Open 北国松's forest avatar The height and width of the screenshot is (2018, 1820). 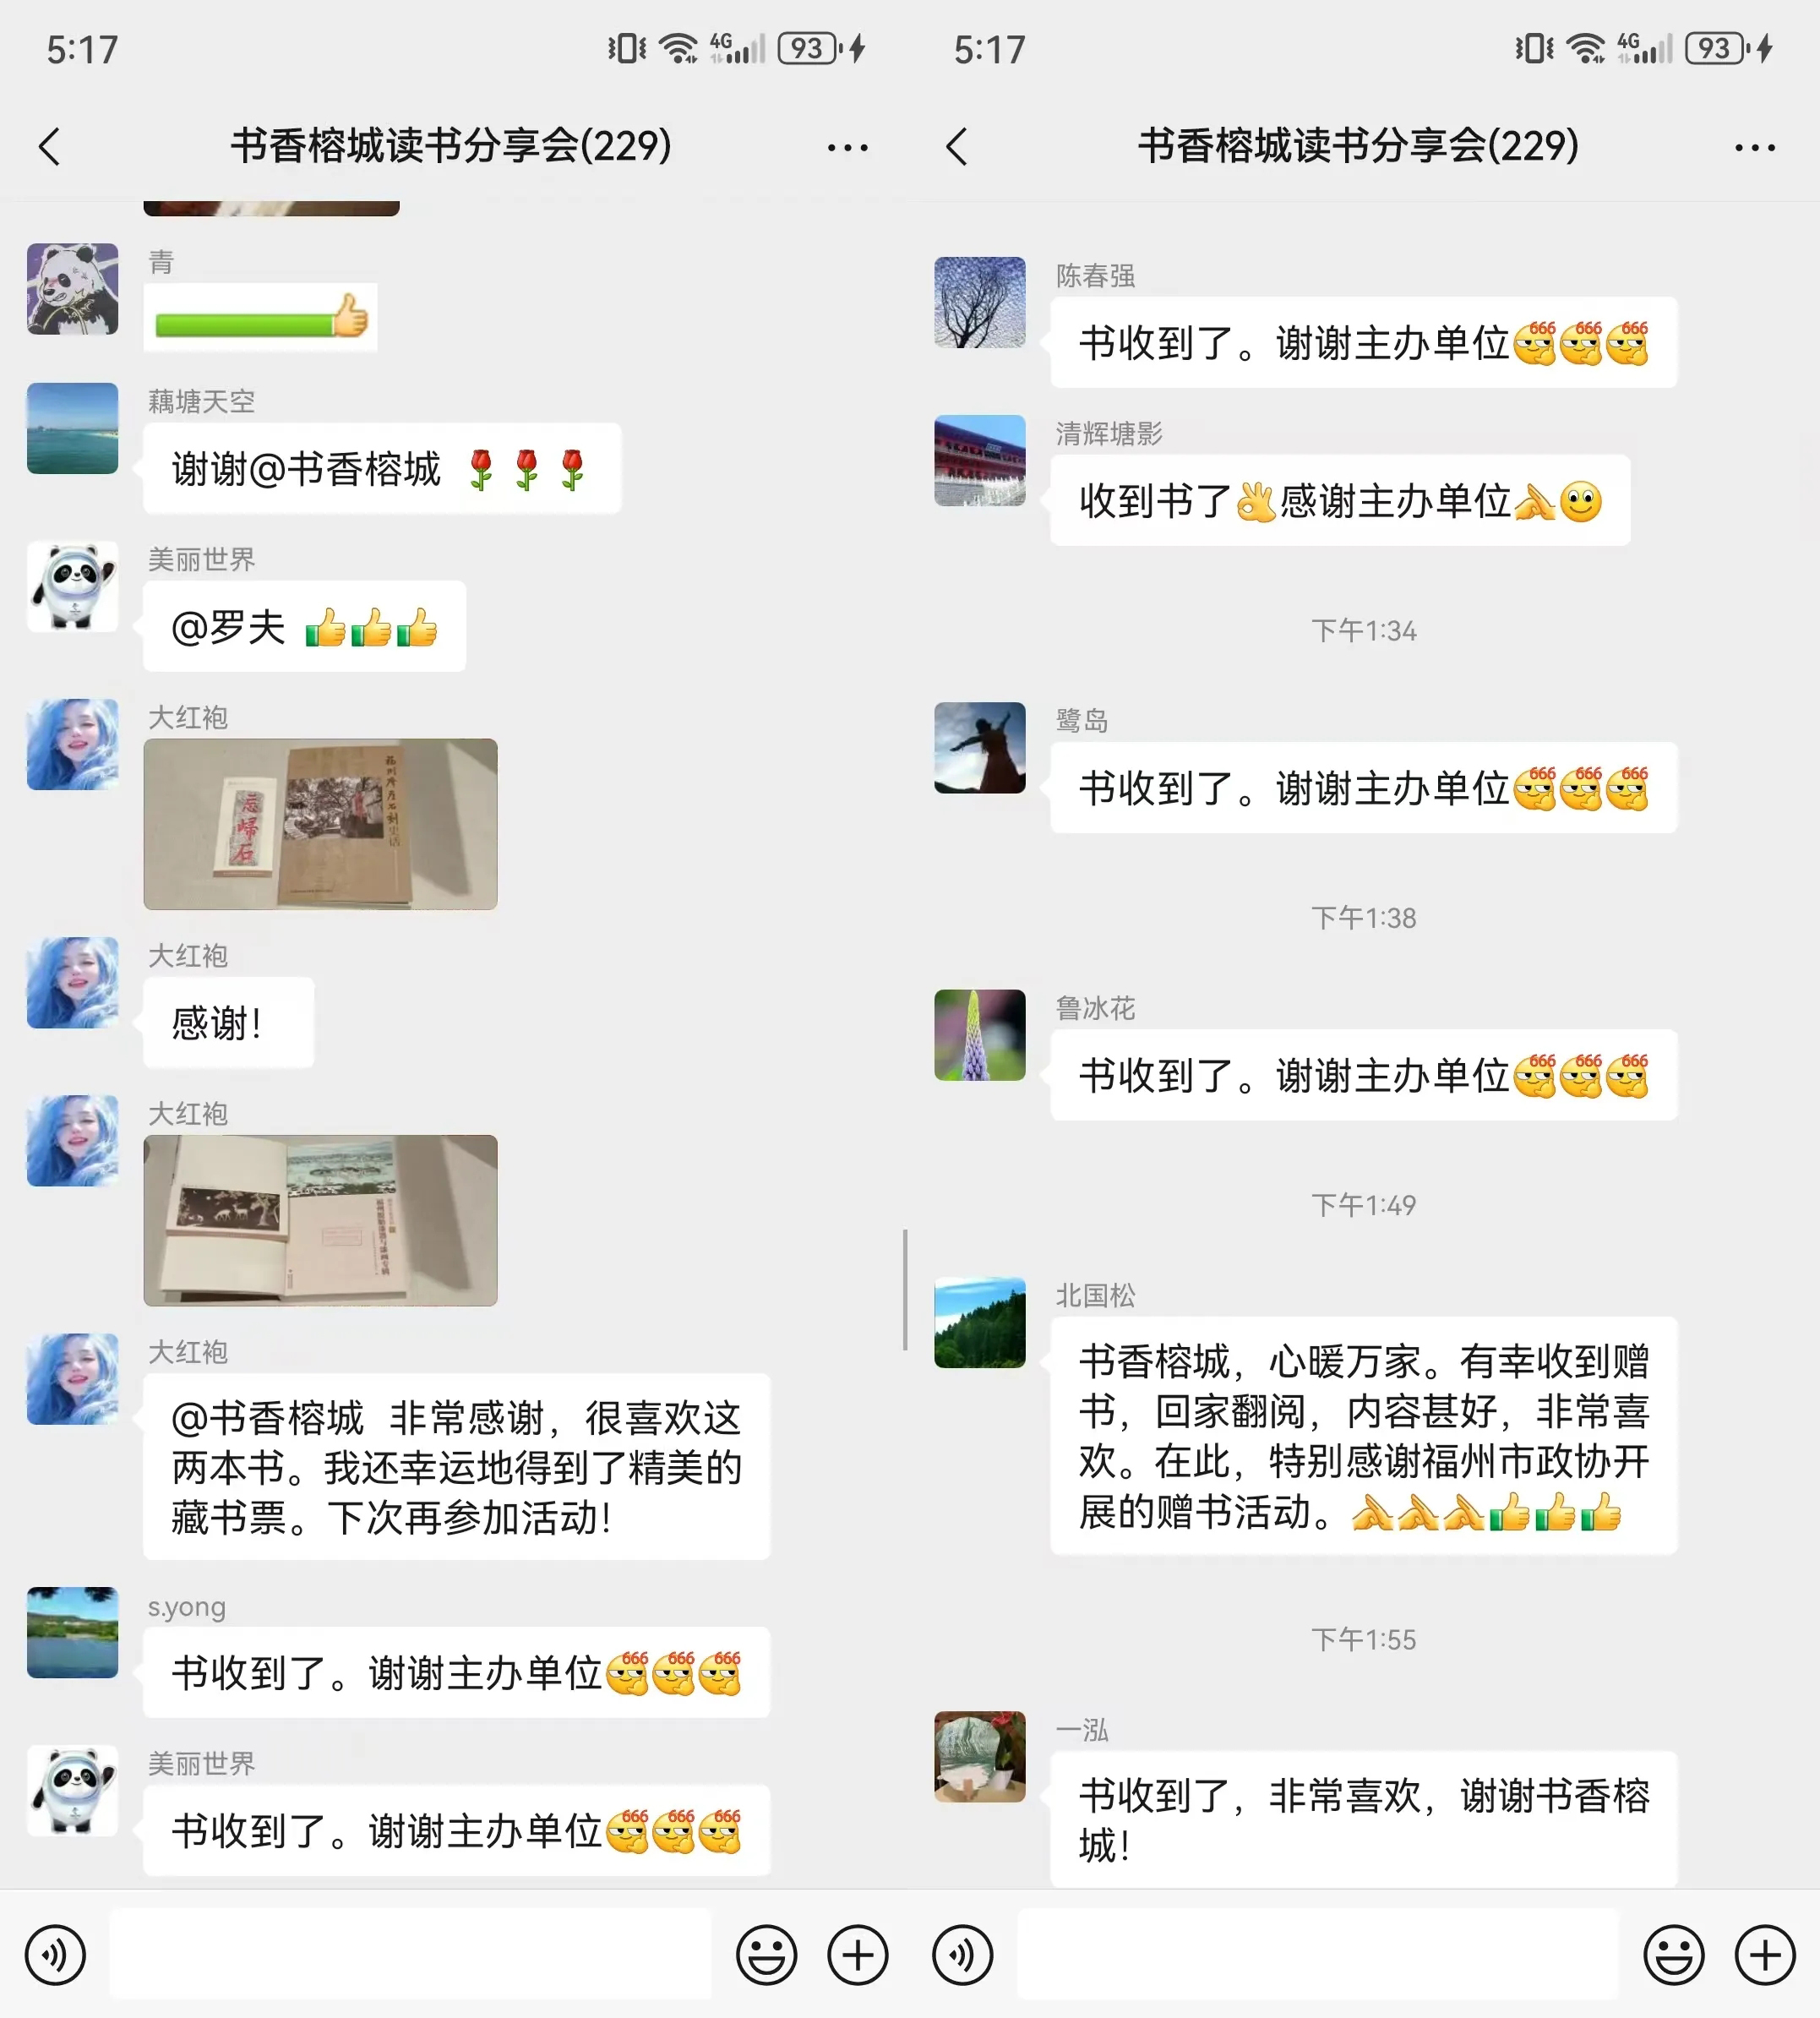point(979,1322)
